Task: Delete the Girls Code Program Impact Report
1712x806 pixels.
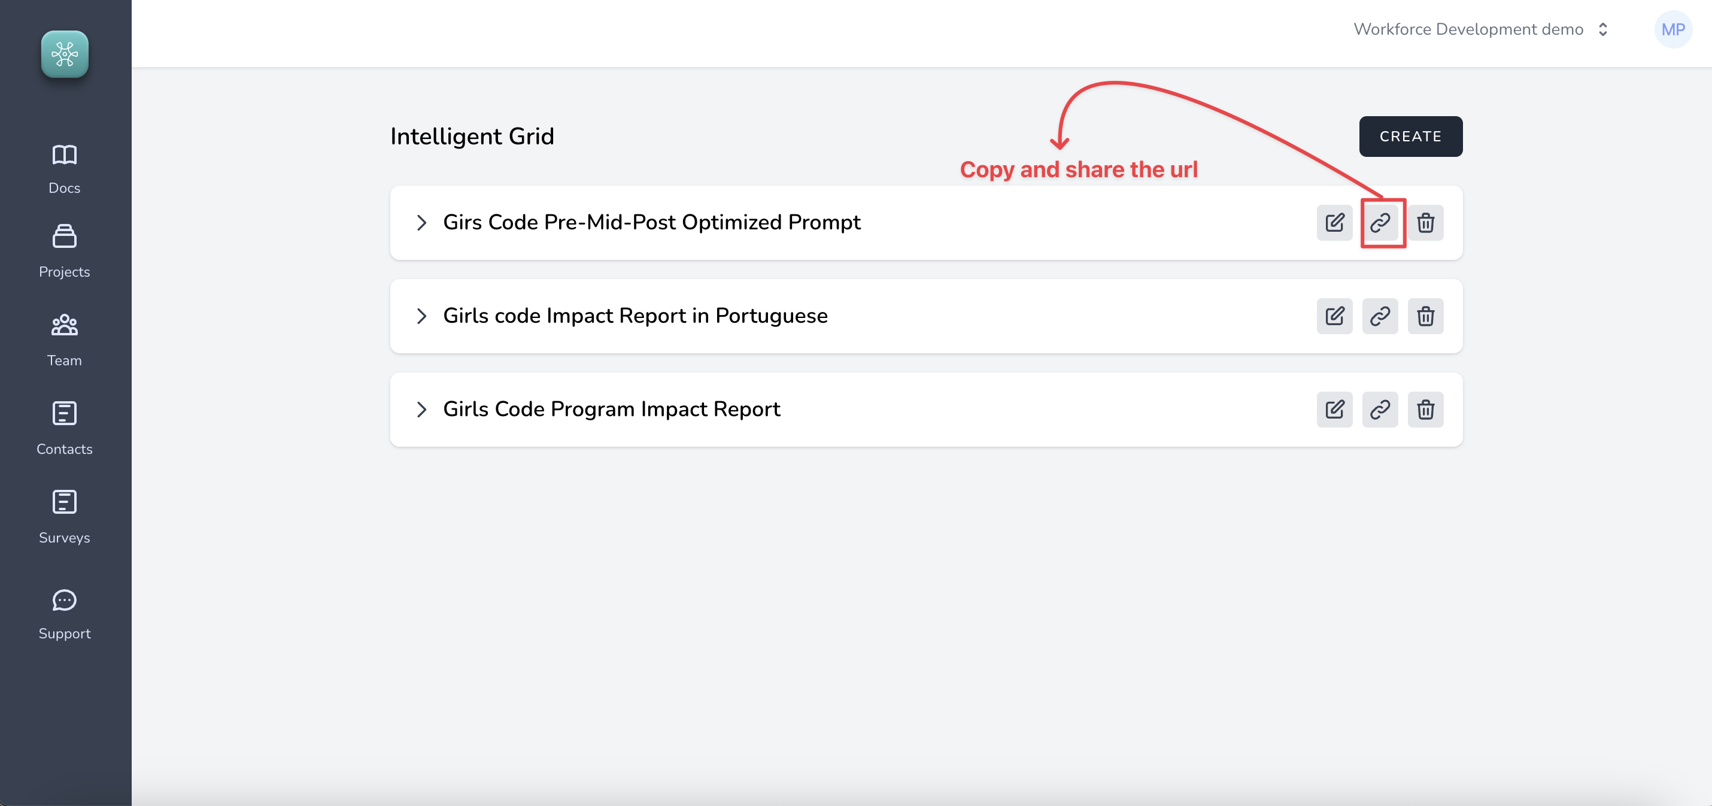Action: 1426,409
